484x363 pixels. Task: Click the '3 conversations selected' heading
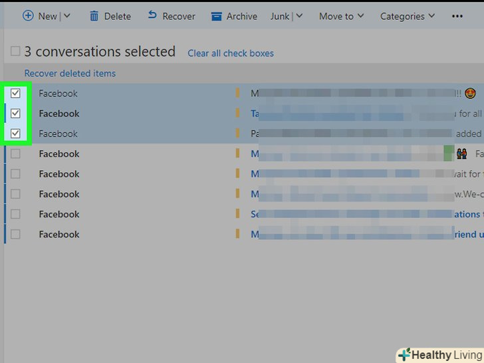click(100, 51)
